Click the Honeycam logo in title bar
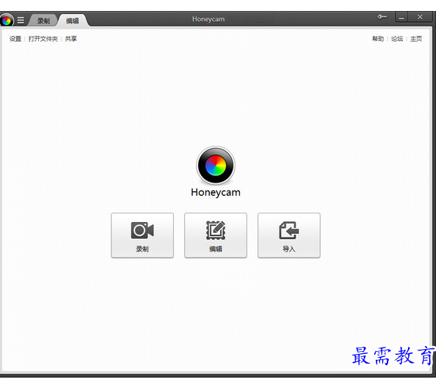 [x=6, y=21]
